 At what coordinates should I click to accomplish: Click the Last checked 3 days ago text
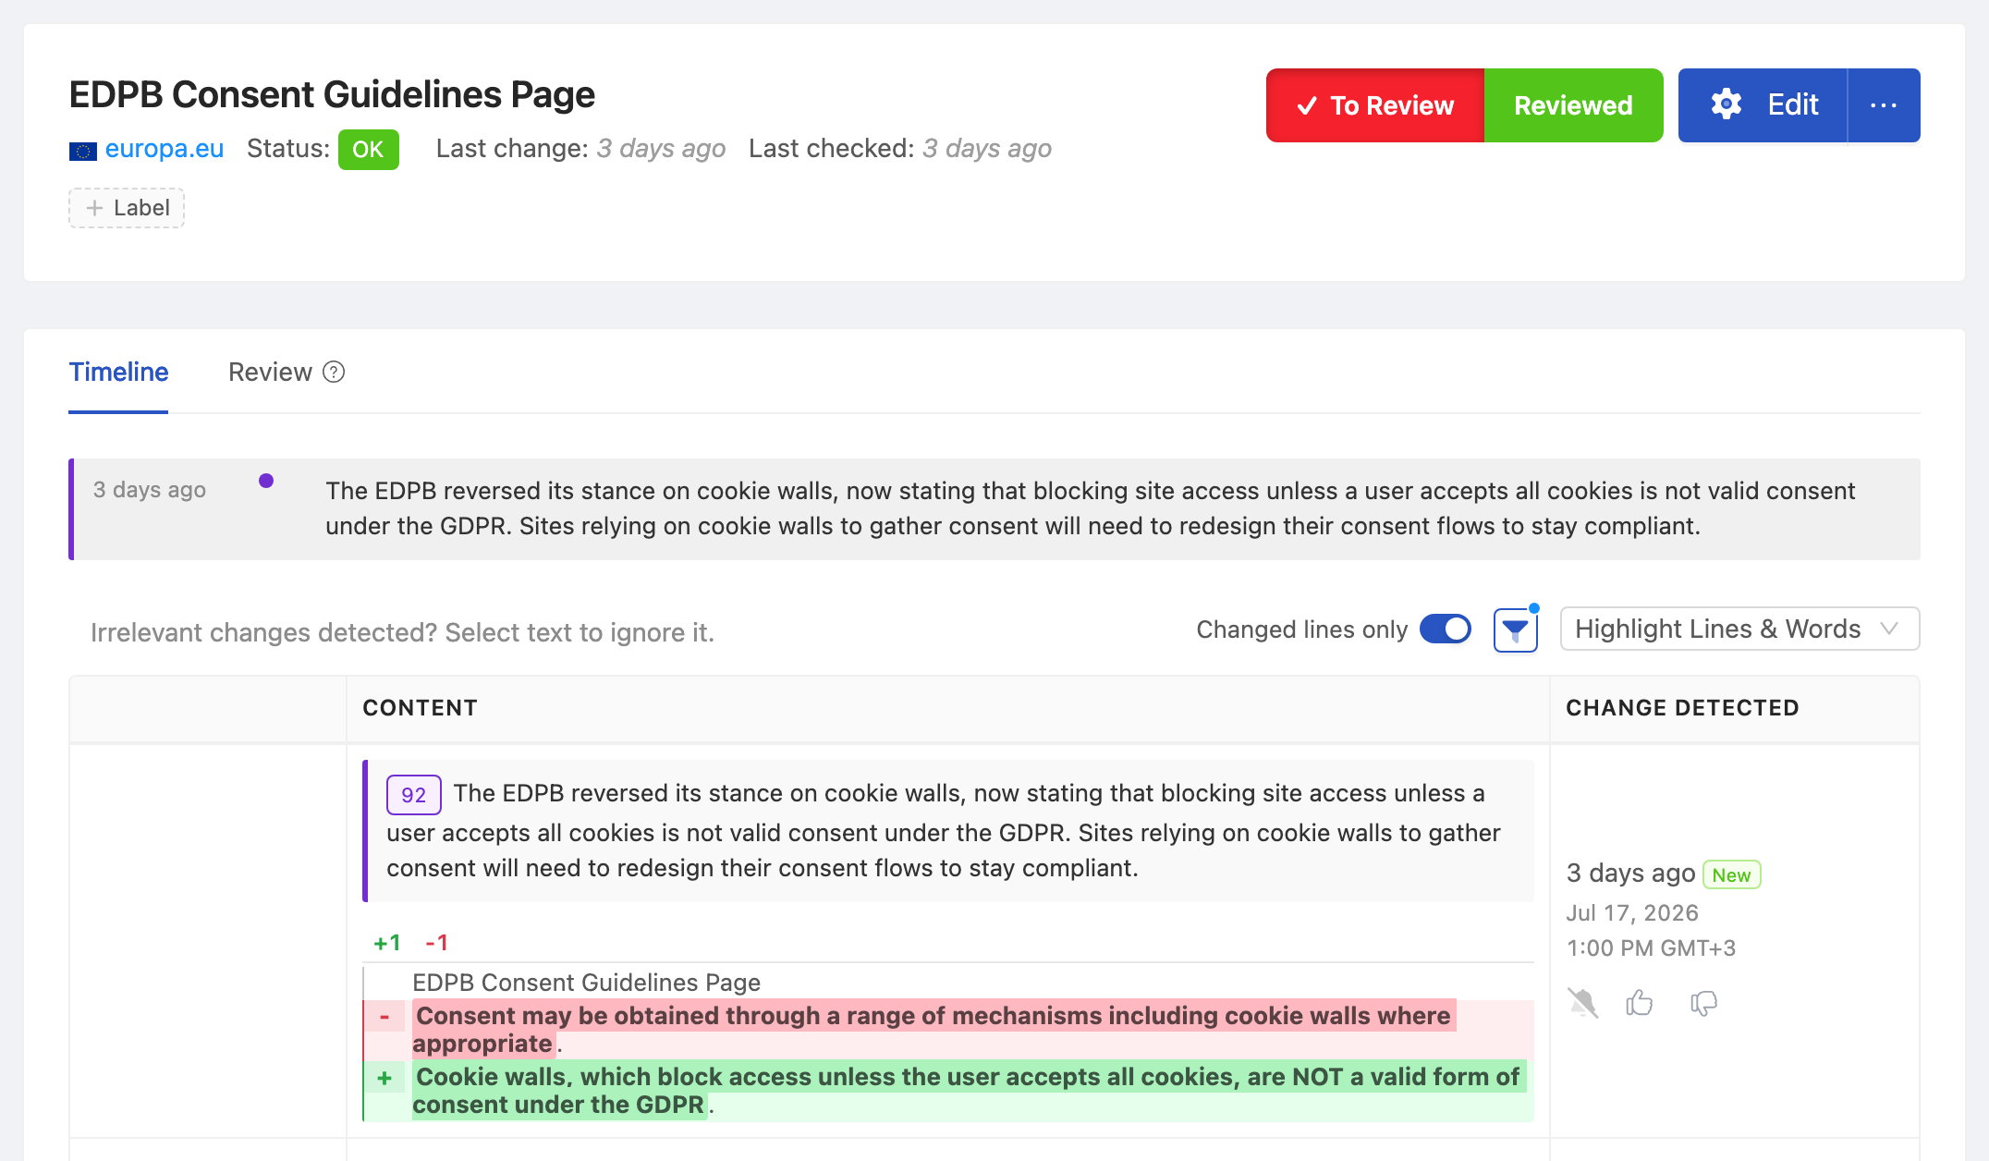900,149
